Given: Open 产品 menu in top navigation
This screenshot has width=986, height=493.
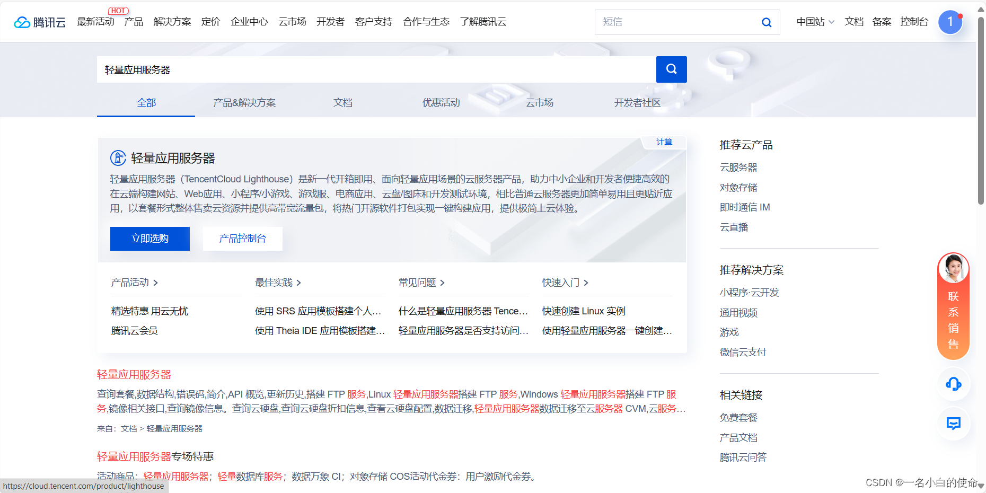Looking at the screenshot, I should (134, 22).
